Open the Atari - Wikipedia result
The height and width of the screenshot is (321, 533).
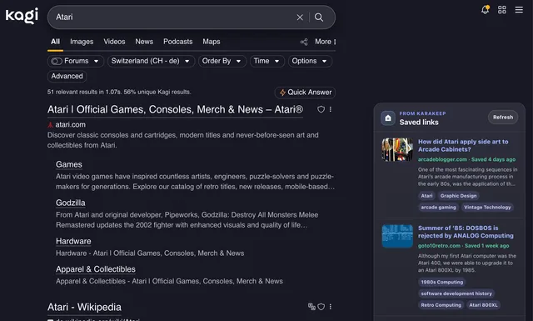pyautogui.click(x=84, y=307)
